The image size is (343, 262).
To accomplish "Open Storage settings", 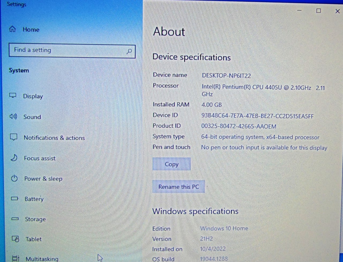I will pos(35,219).
